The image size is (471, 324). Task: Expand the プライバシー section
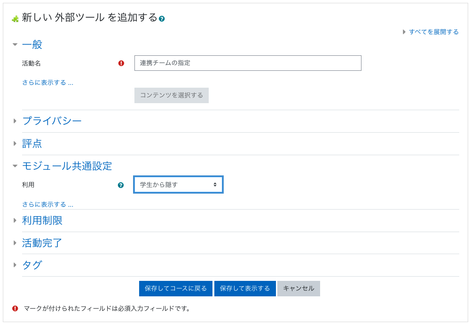(52, 121)
